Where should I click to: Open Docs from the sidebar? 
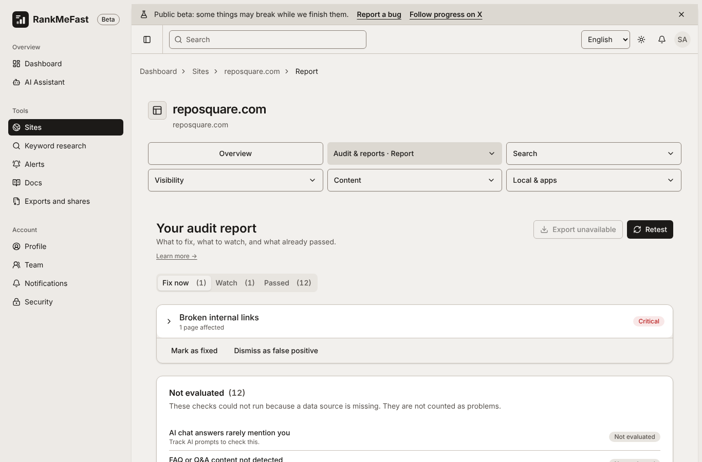tap(66, 183)
